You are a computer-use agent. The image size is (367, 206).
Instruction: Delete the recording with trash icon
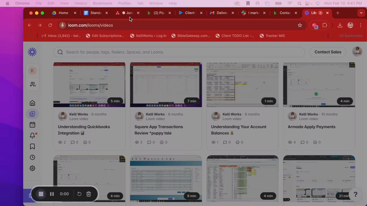coord(89,194)
